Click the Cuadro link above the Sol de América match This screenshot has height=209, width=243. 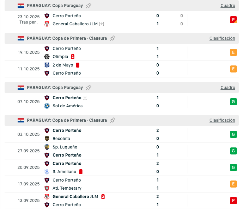pos(227,88)
